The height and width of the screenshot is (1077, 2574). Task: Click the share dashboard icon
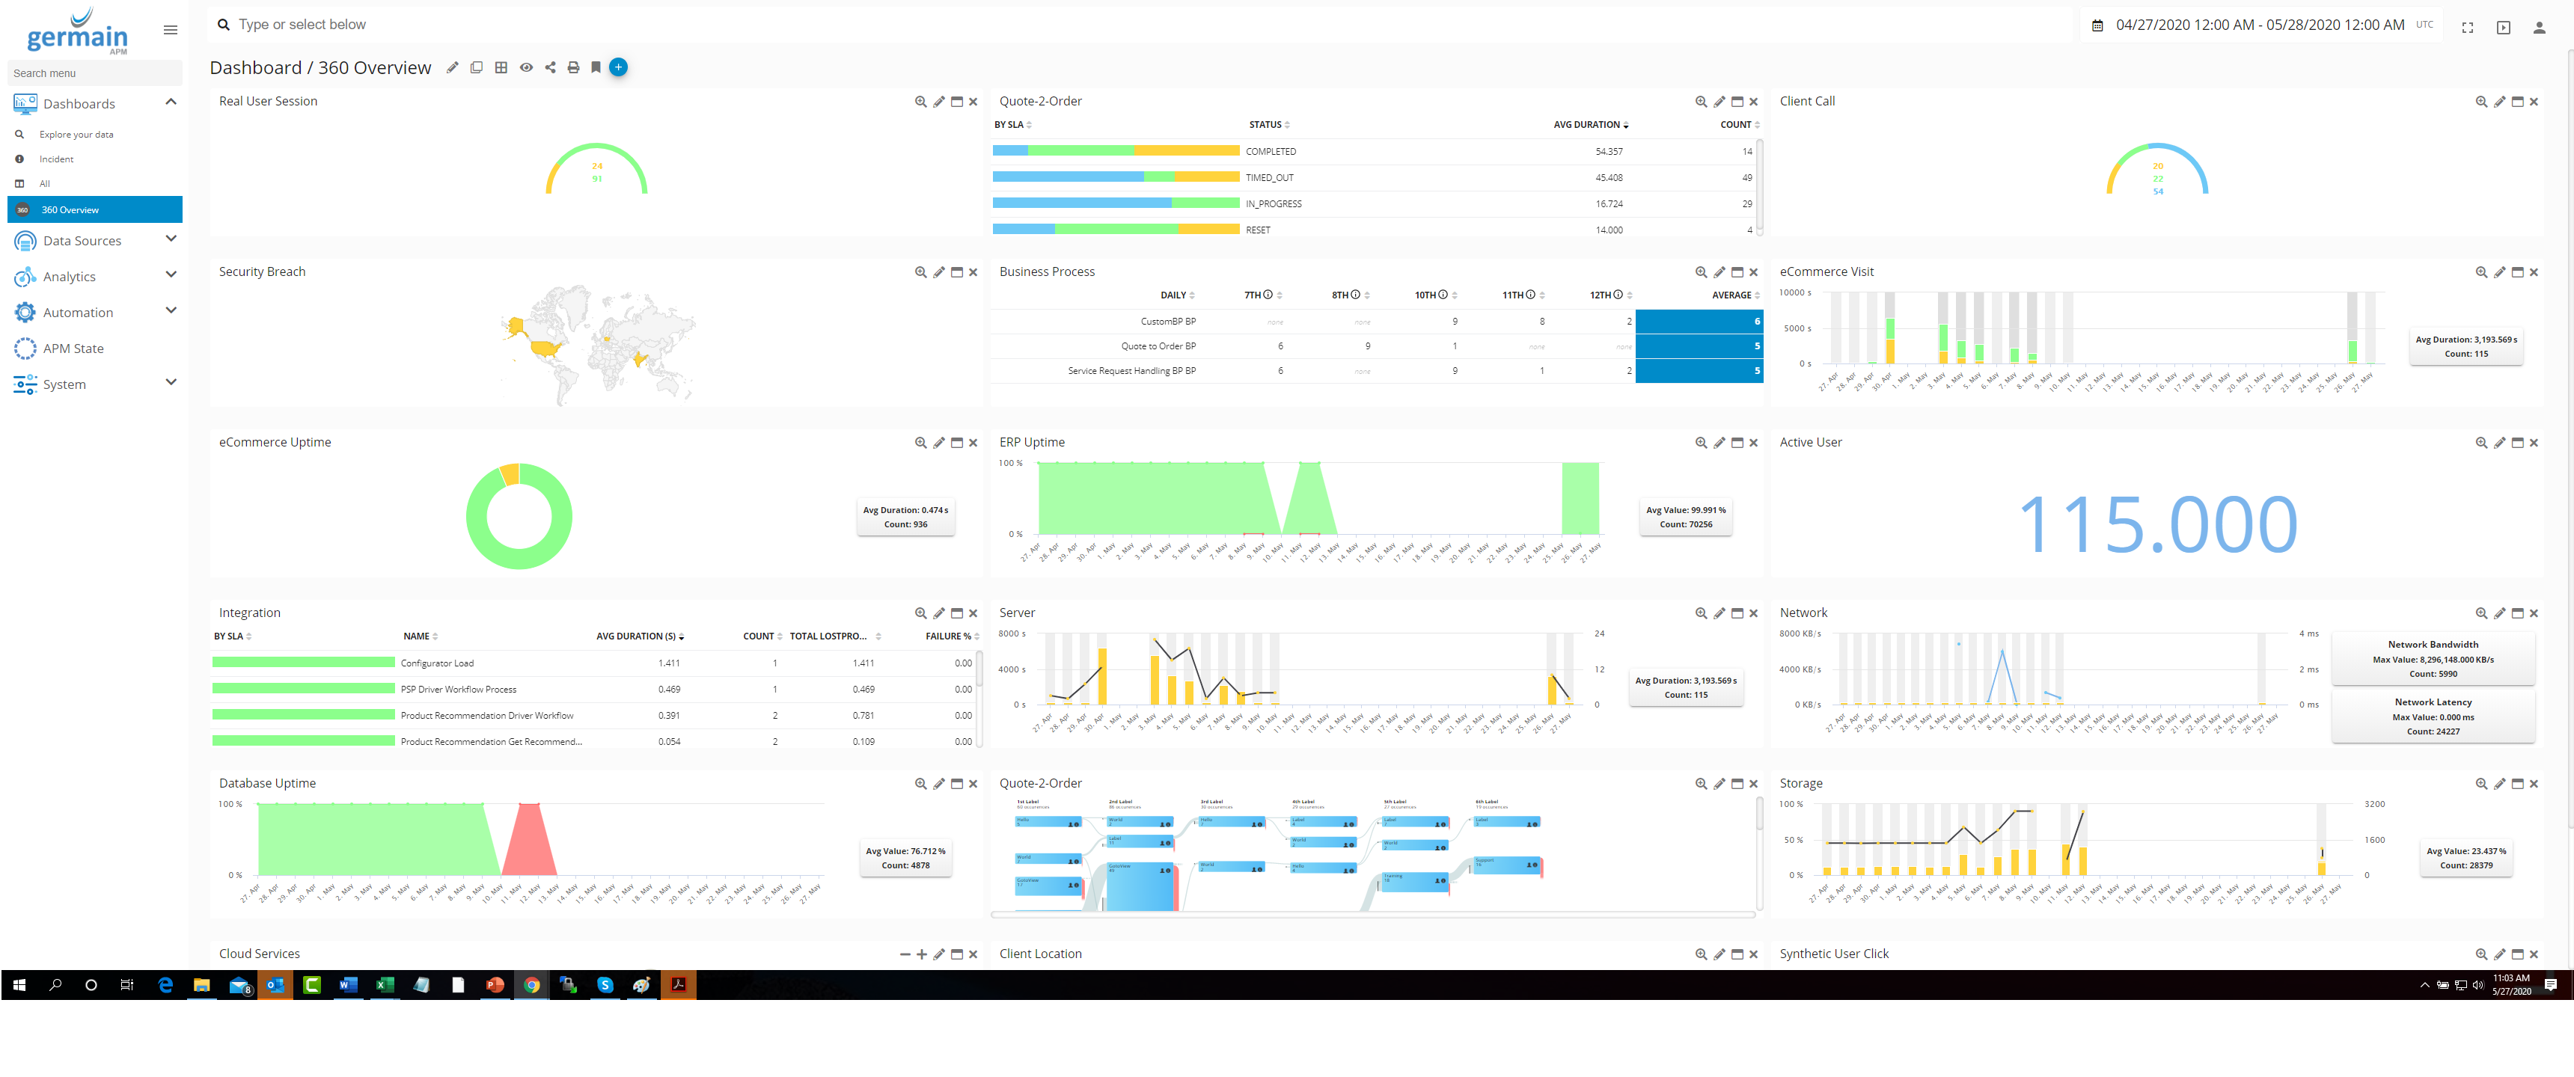(x=549, y=68)
